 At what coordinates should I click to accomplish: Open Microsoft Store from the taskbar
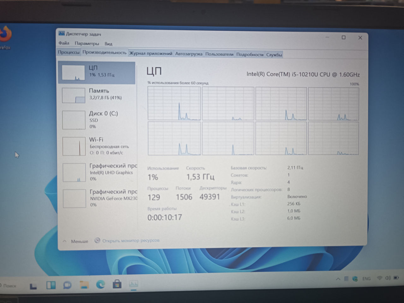(117, 284)
